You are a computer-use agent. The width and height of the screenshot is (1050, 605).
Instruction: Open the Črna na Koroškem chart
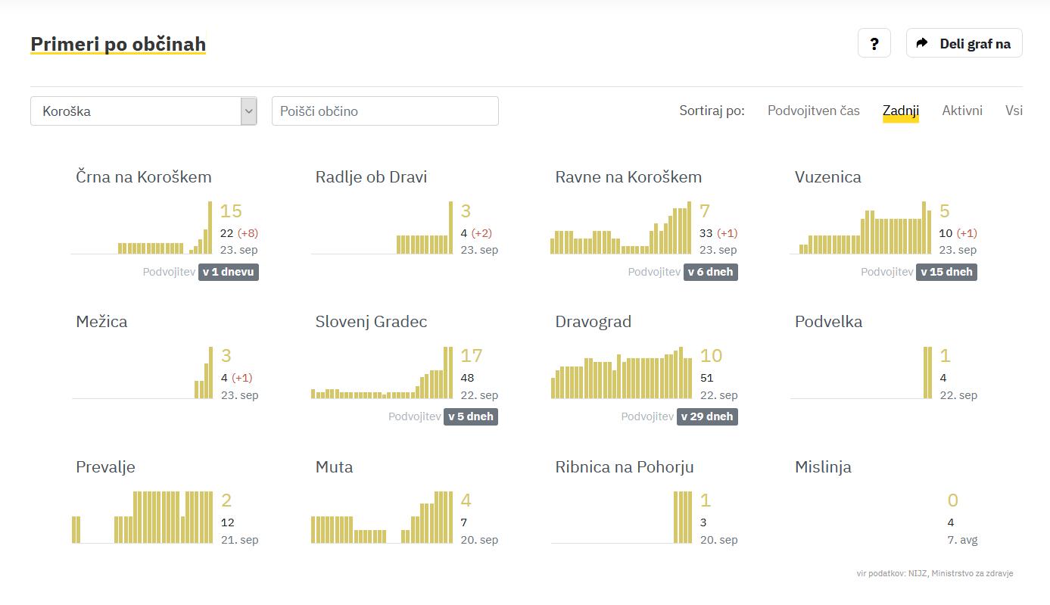(142, 228)
